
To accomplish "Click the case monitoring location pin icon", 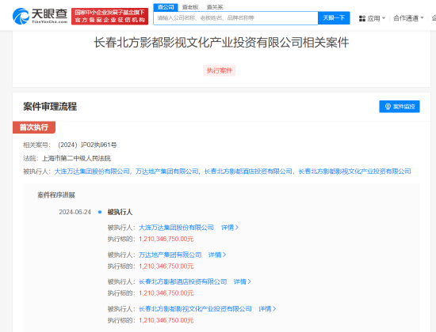I will pos(388,107).
